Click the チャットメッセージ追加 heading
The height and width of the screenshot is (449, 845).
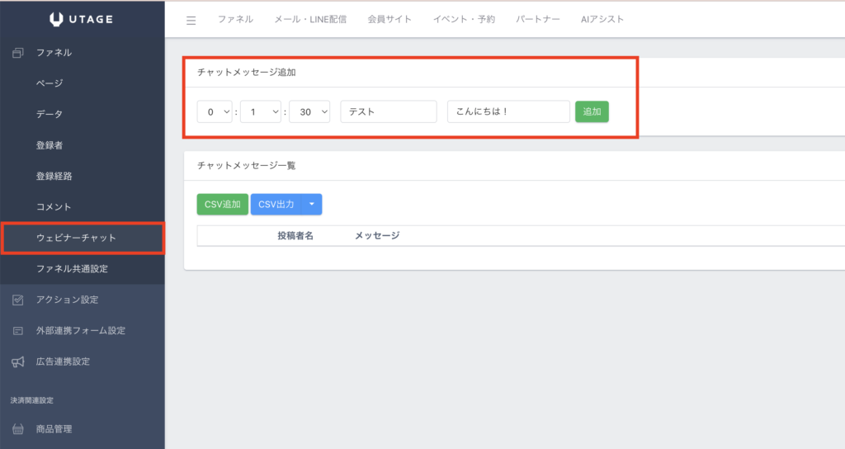246,73
